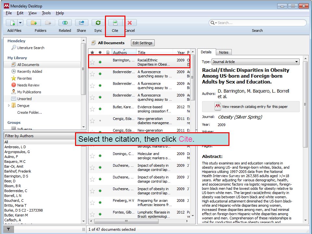Open the View menu
This screenshot has height=234, width=312.
32,13
